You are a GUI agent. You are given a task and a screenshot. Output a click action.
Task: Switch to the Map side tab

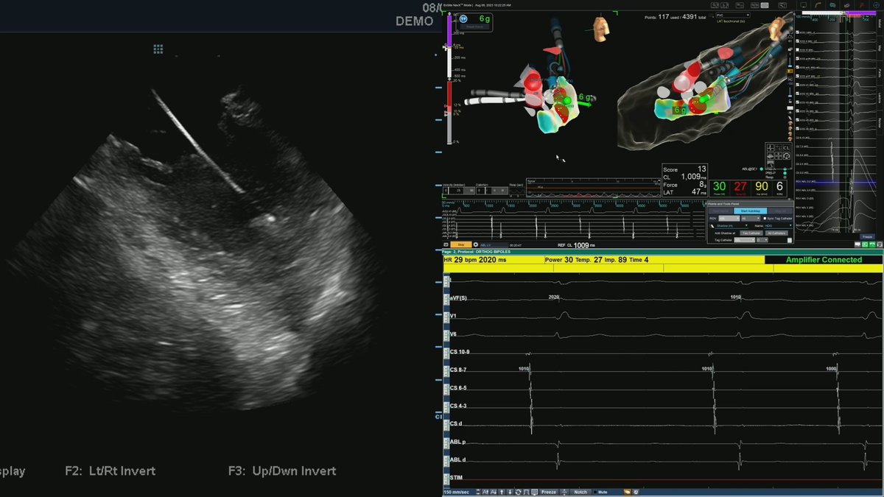pyautogui.click(x=880, y=49)
